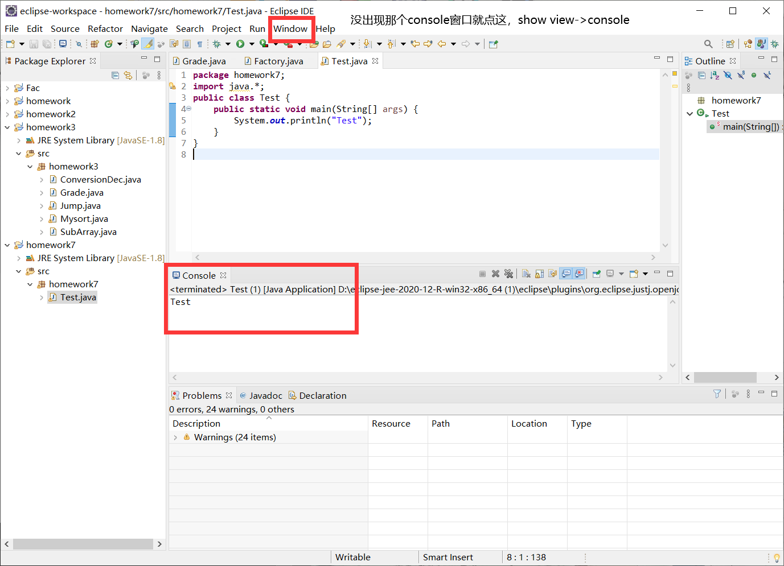This screenshot has height=566, width=784.
Task: Open the Run button dropdown arrow
Action: (x=252, y=44)
